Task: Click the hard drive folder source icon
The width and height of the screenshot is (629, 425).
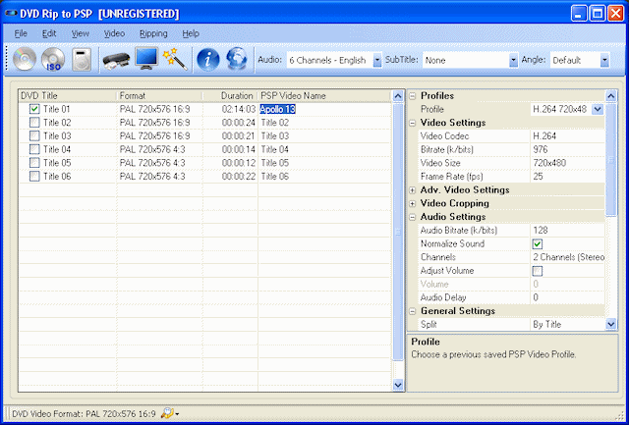Action: 82,60
